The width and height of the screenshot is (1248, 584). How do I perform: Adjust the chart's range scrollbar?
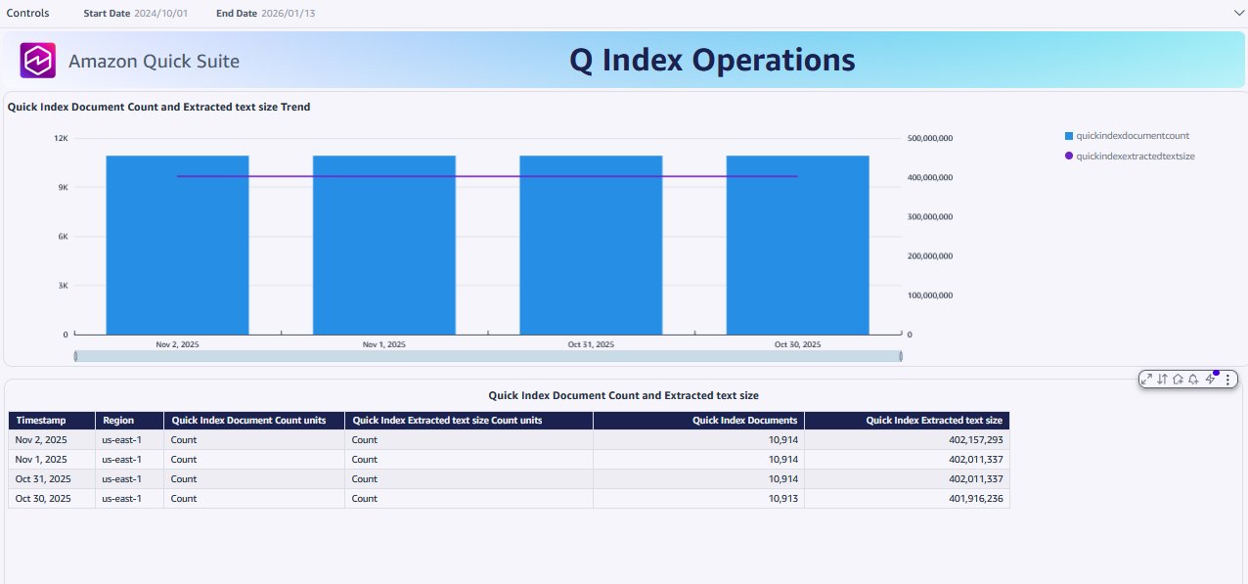pyautogui.click(x=487, y=356)
